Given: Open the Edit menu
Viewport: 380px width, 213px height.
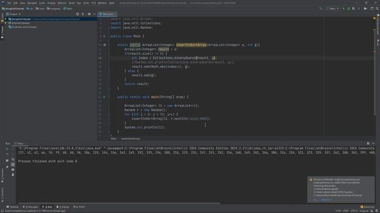Looking at the screenshot, I should 15,3.
